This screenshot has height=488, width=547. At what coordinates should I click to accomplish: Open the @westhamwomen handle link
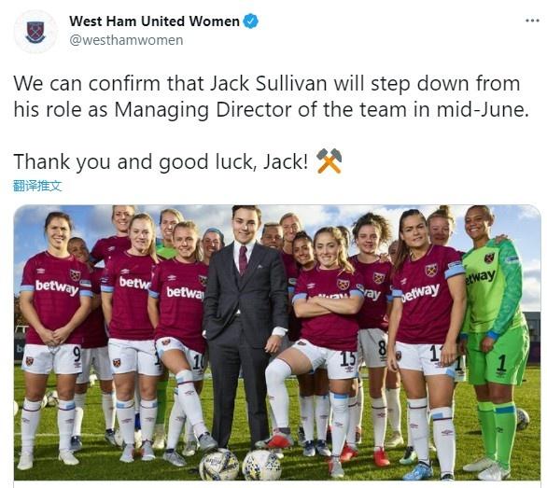[x=126, y=40]
